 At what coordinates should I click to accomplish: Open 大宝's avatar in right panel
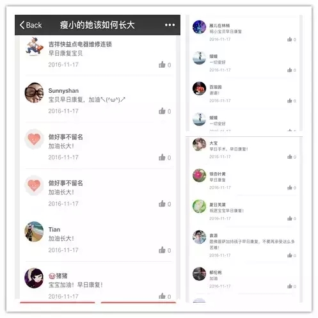(x=199, y=145)
